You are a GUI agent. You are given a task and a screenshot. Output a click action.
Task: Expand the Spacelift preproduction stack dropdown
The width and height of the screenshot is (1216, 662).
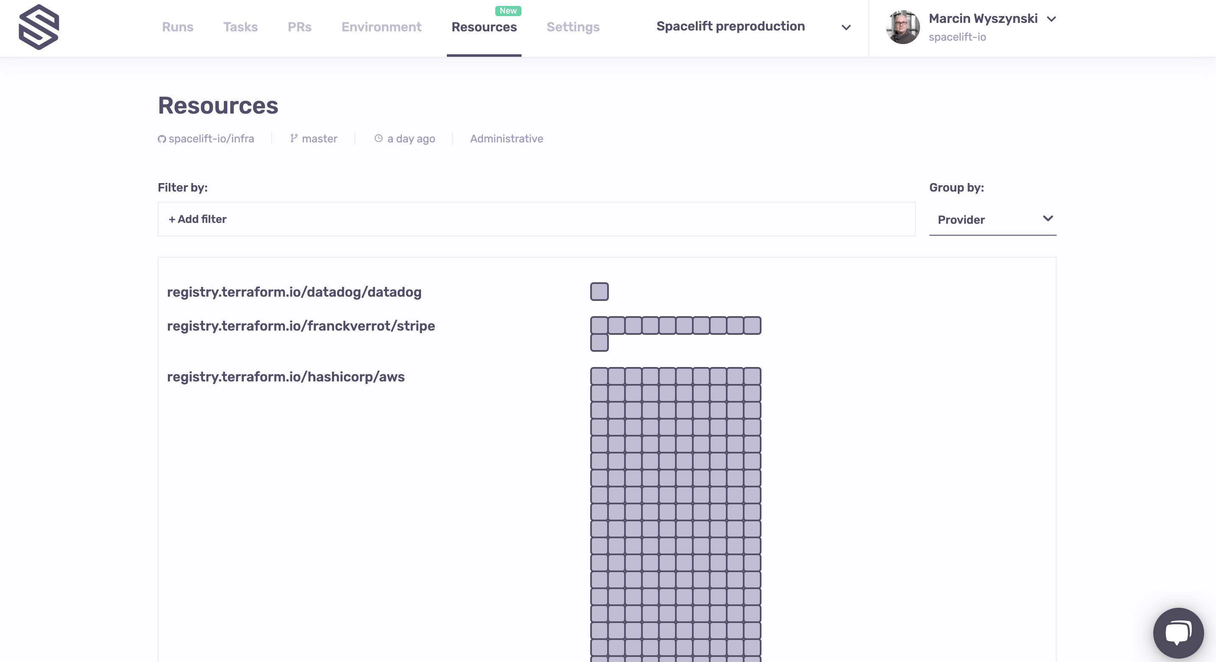point(846,28)
